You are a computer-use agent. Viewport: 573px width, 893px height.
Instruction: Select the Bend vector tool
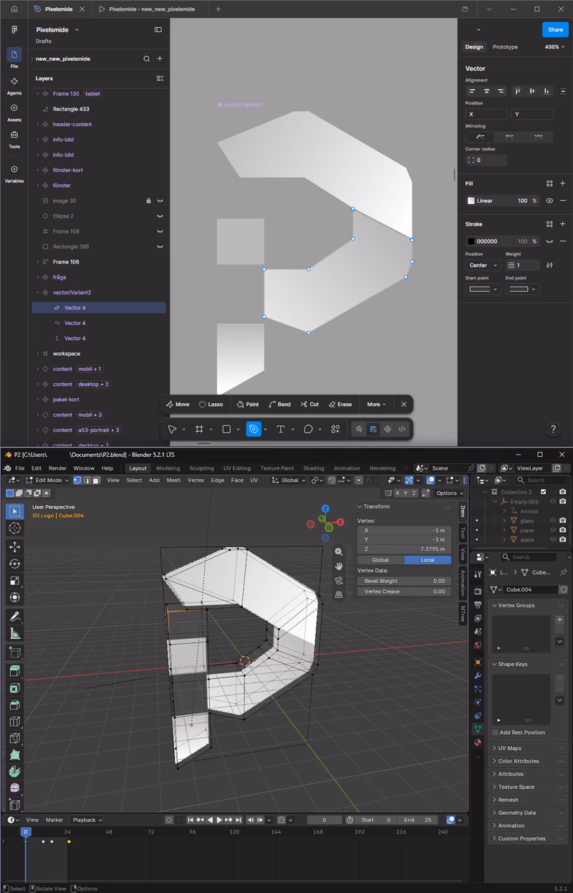(279, 405)
